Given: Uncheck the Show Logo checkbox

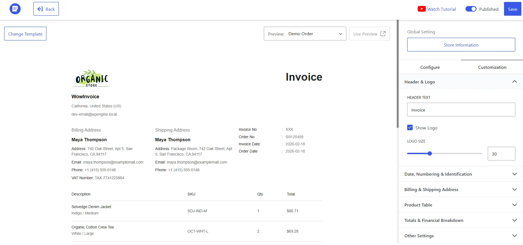Looking at the screenshot, I should pyautogui.click(x=410, y=127).
